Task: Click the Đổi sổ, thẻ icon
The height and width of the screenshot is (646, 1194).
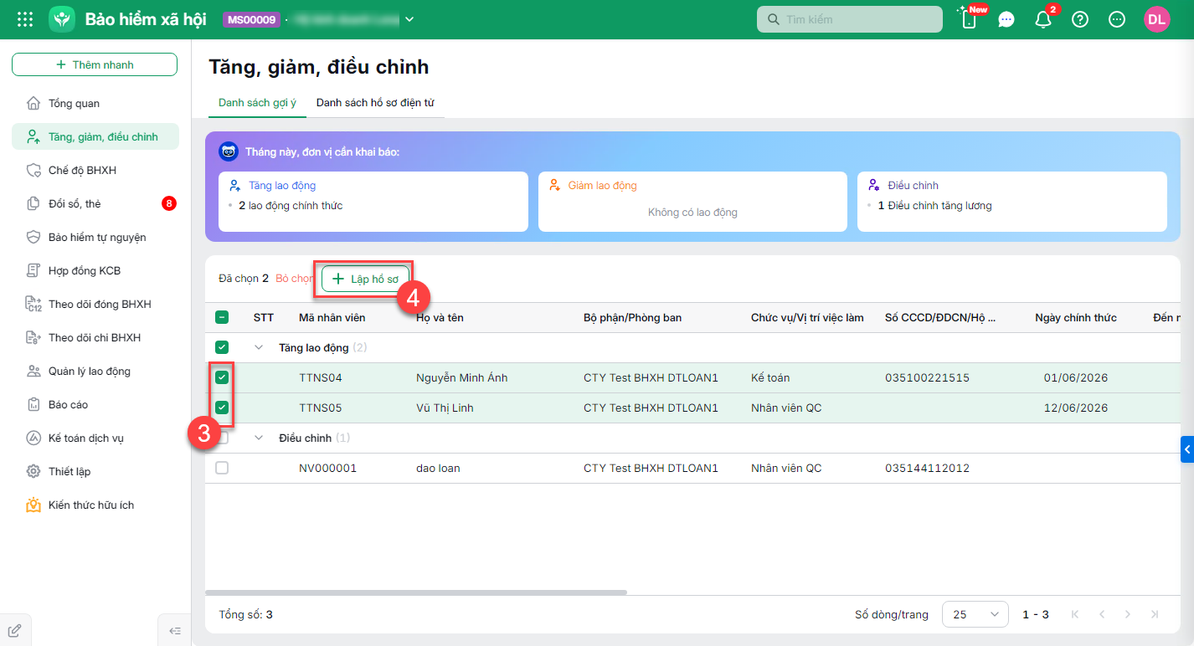Action: point(33,203)
